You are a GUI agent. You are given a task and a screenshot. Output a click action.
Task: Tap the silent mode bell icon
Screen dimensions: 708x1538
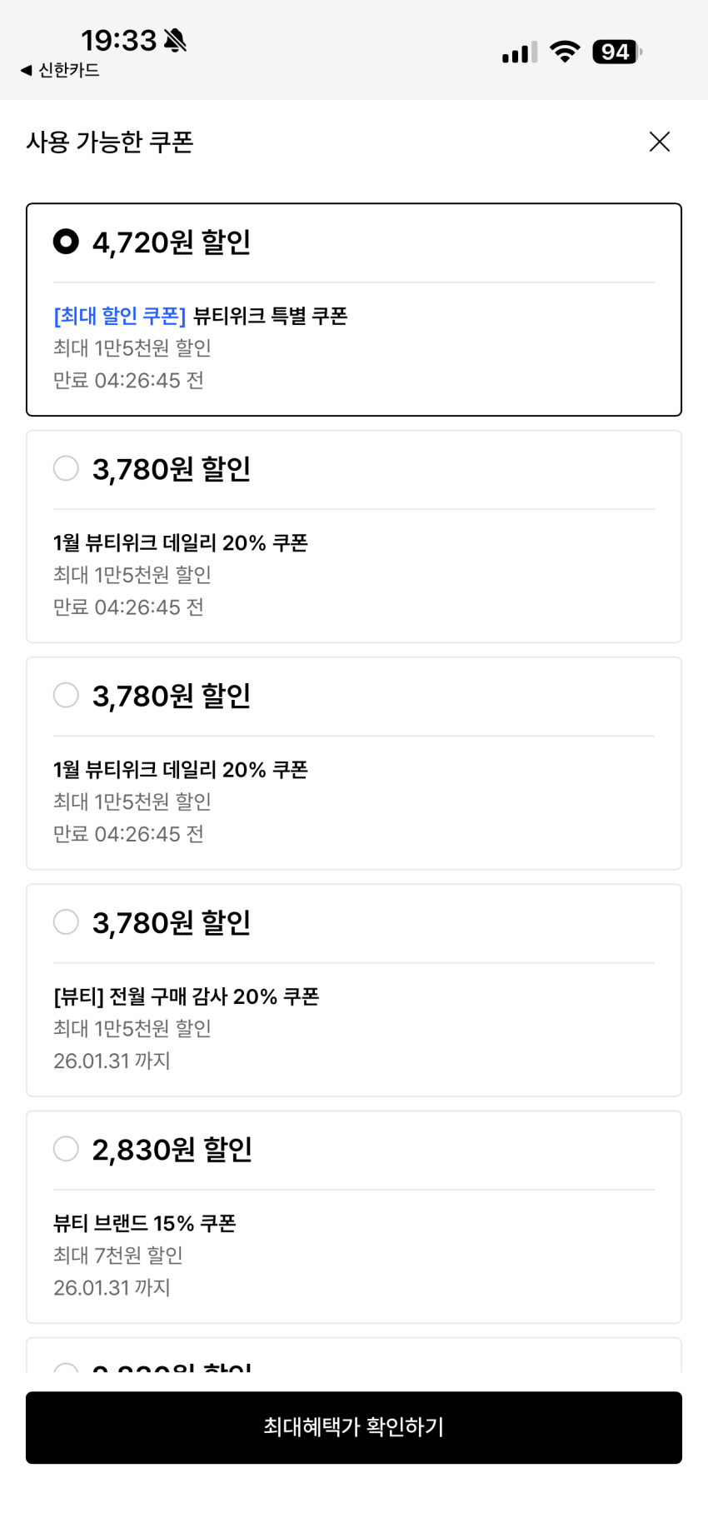(176, 40)
